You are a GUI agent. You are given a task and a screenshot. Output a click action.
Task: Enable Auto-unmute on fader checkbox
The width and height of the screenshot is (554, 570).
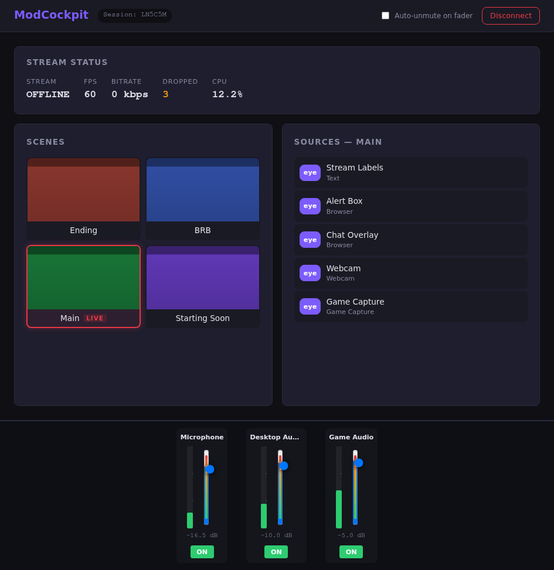coord(385,16)
